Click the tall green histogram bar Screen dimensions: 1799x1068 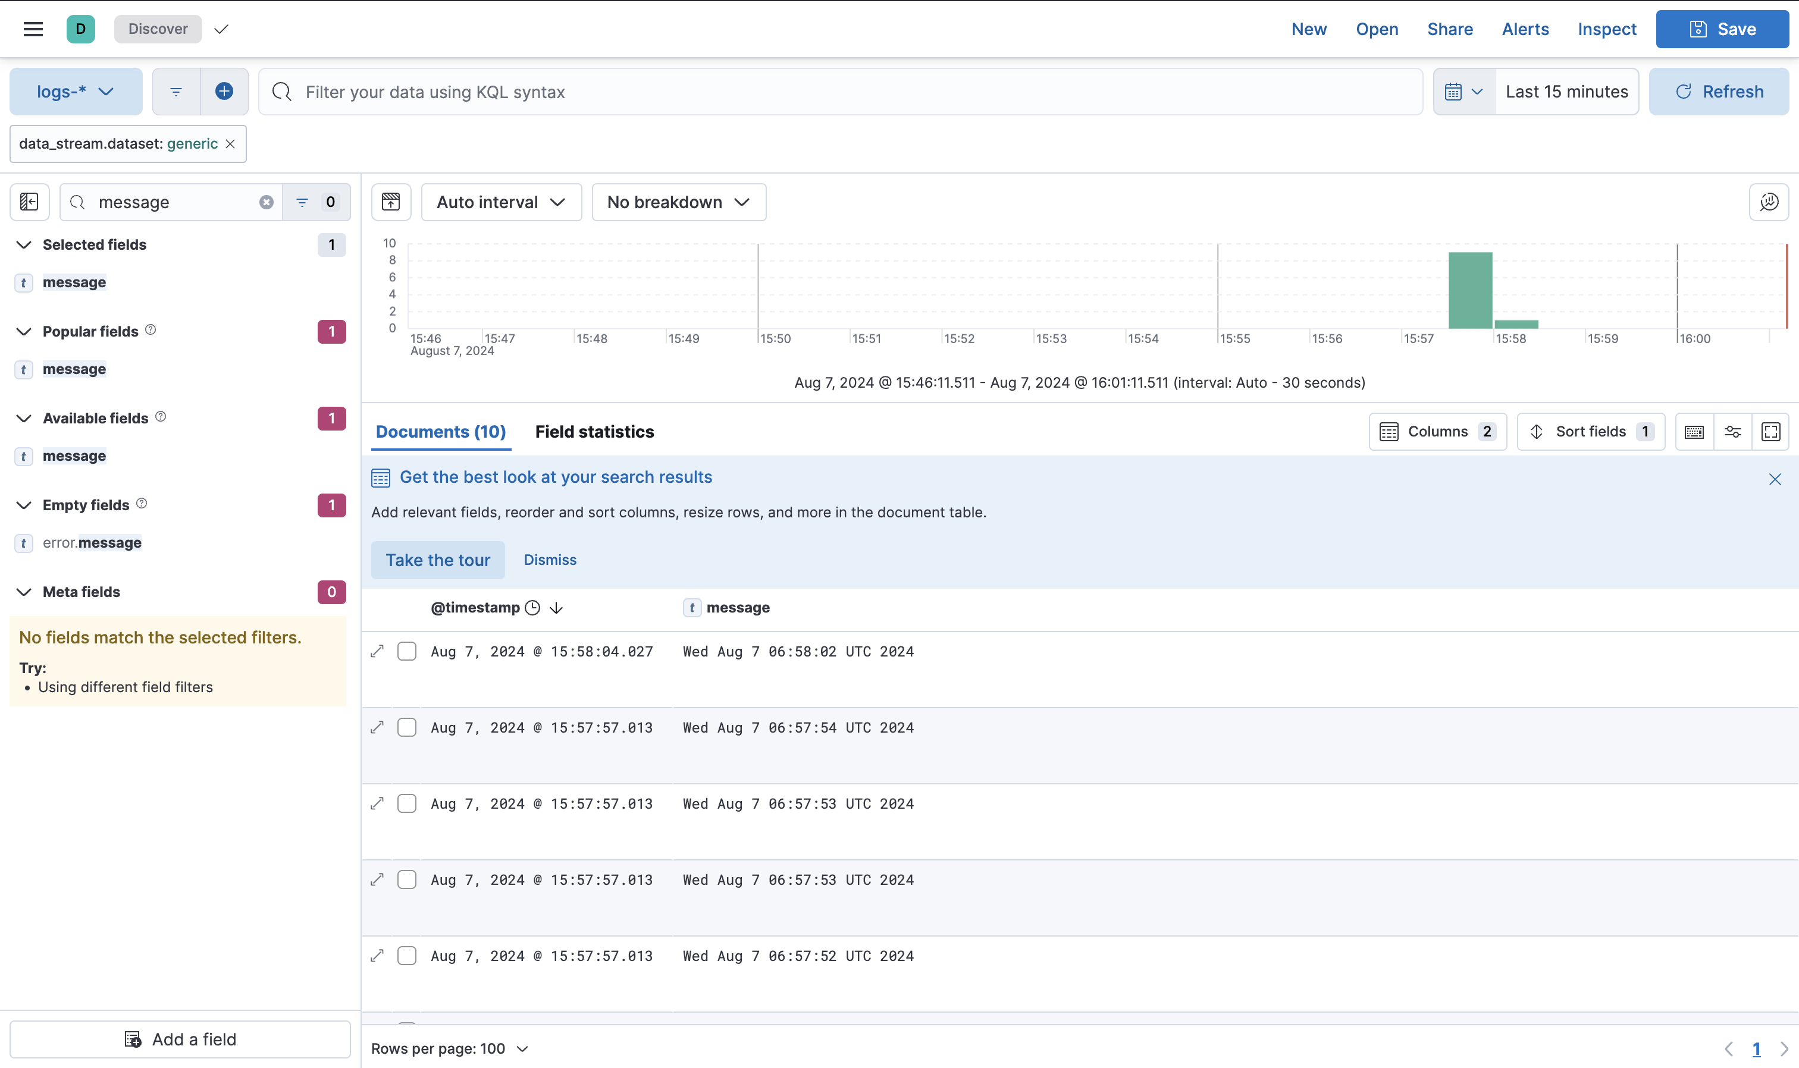[1469, 291]
